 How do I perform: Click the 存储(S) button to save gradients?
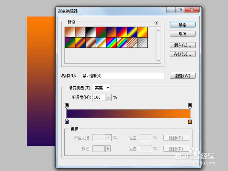[x=182, y=54]
